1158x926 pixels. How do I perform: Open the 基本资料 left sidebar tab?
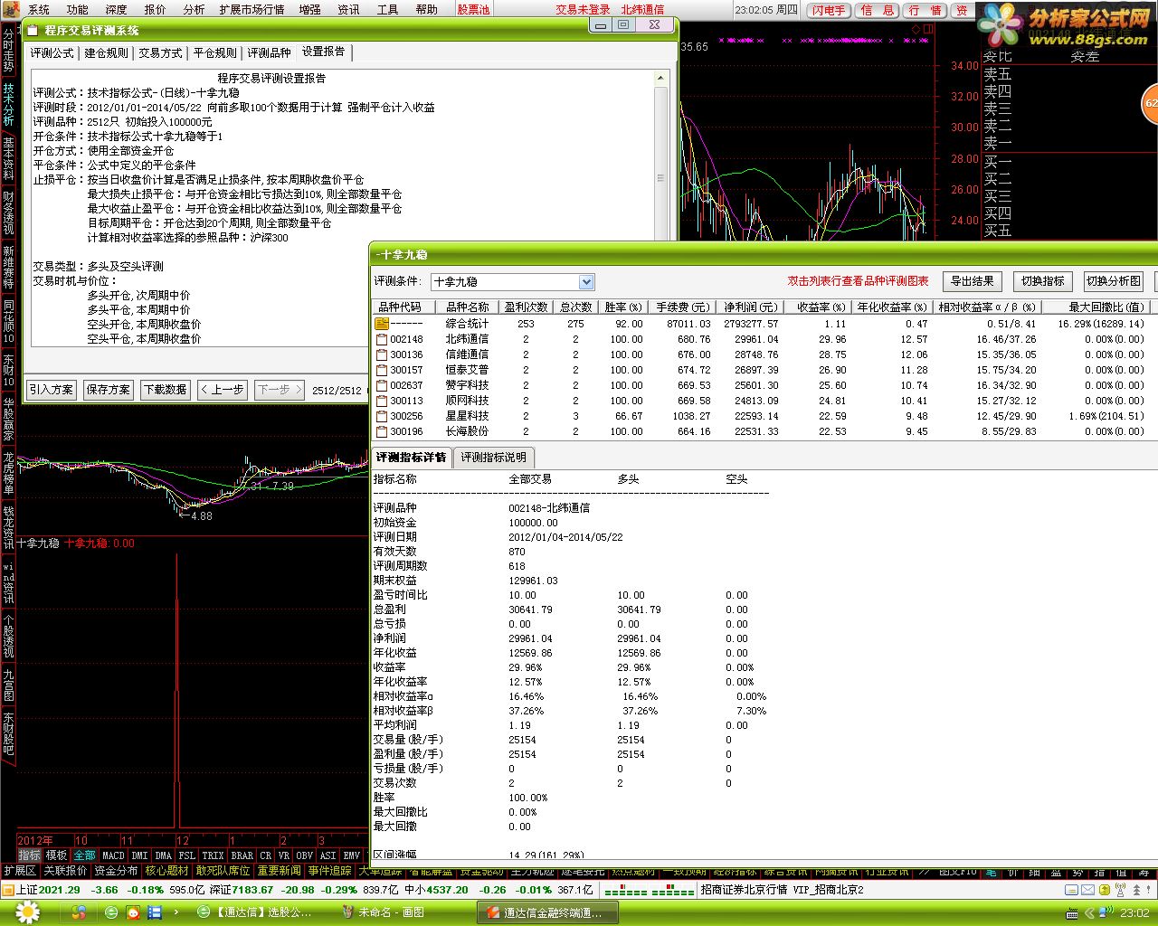[8, 158]
